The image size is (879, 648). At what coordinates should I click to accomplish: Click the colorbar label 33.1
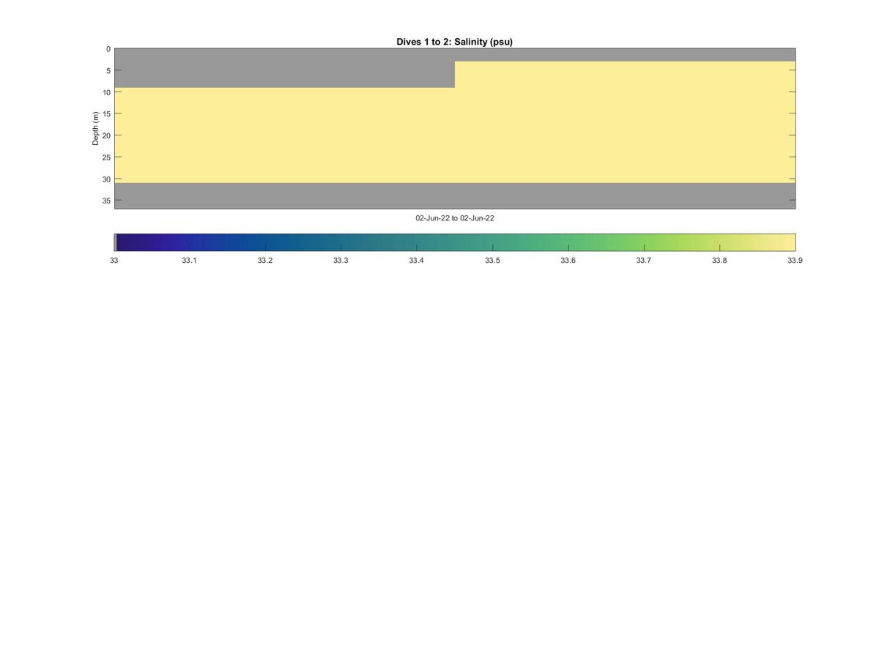click(190, 260)
